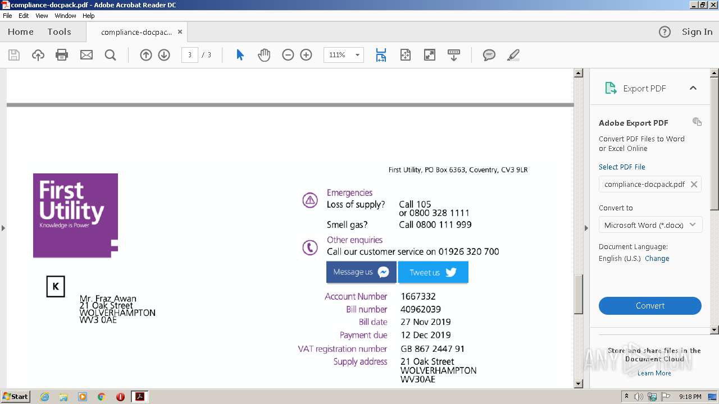
Task: Open the Window menu
Action: pyautogui.click(x=66, y=16)
